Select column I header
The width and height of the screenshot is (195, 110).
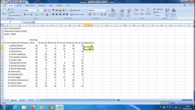(x=88, y=25)
